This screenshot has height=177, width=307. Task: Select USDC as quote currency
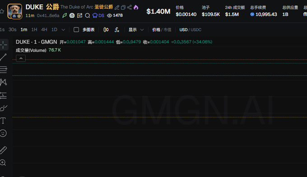pos(196,30)
